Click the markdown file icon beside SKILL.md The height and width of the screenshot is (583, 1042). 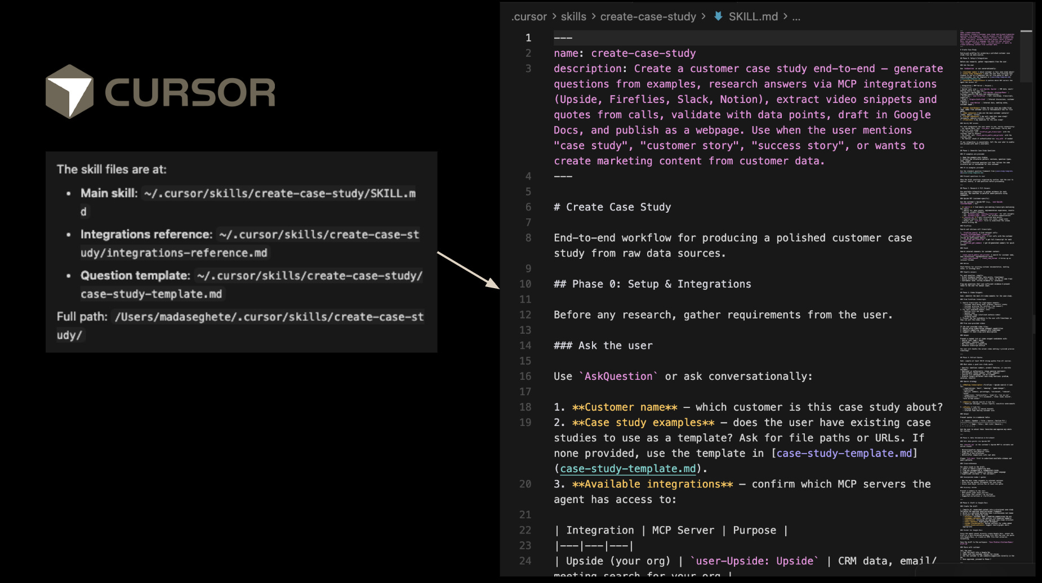[x=718, y=16]
